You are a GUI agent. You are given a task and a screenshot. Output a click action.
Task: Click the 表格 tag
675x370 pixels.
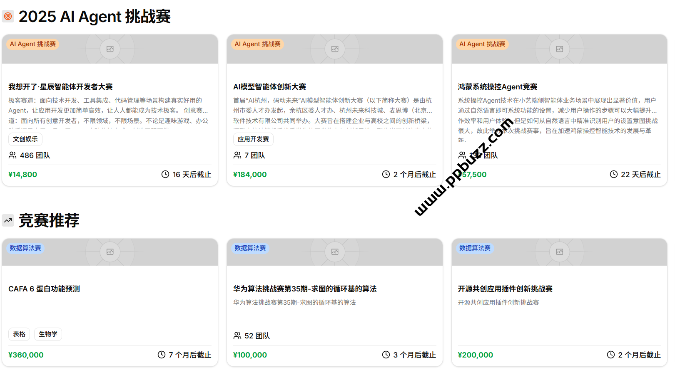click(x=19, y=334)
